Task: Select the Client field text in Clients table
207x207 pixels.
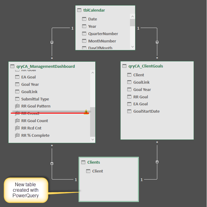Action: click(x=97, y=171)
